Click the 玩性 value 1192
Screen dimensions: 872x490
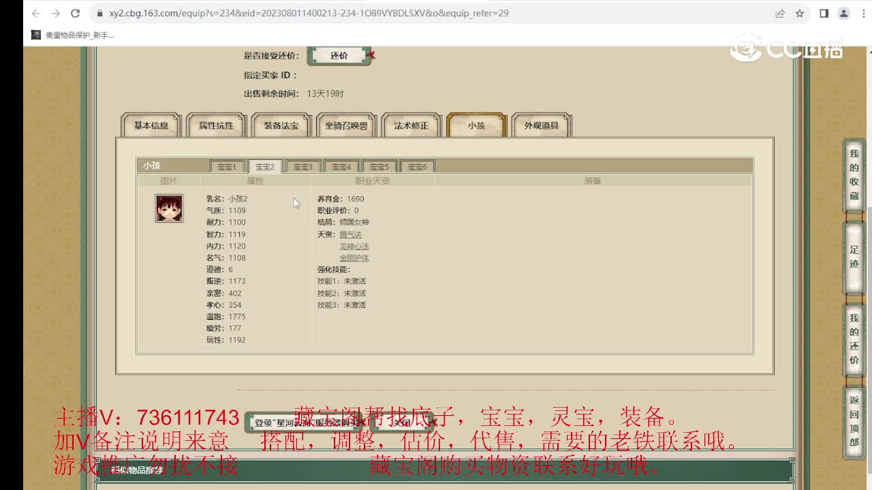pos(237,340)
